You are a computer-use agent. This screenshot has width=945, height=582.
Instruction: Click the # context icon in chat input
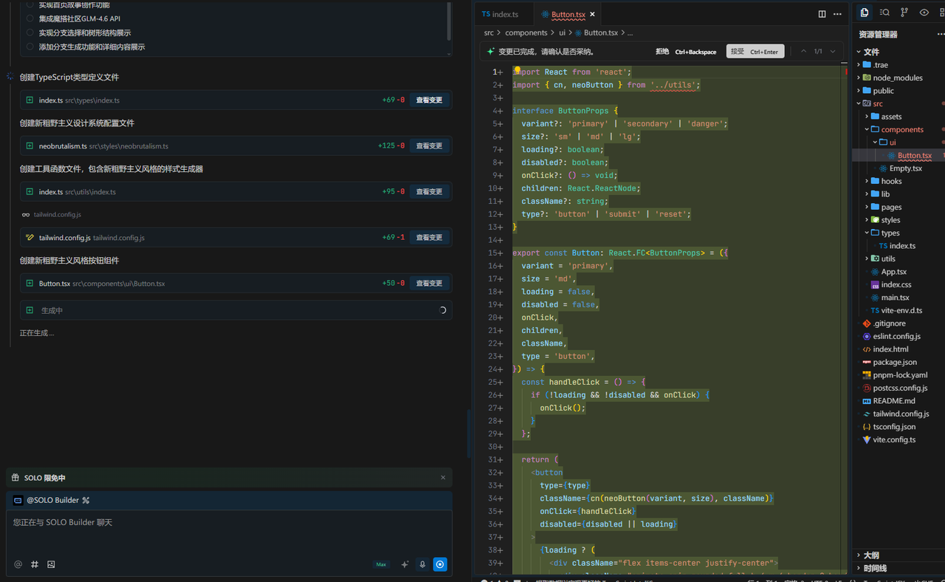point(35,564)
